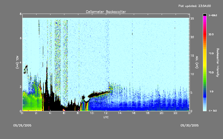Click the '5.0' colorbar tick label

pos(212,92)
